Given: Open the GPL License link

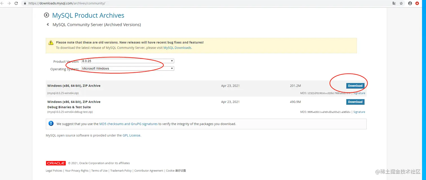Looking at the screenshot, I should 131,135.
